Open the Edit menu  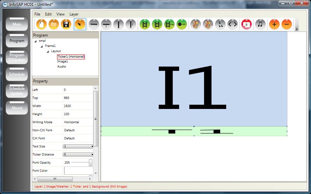pyautogui.click(x=48, y=14)
